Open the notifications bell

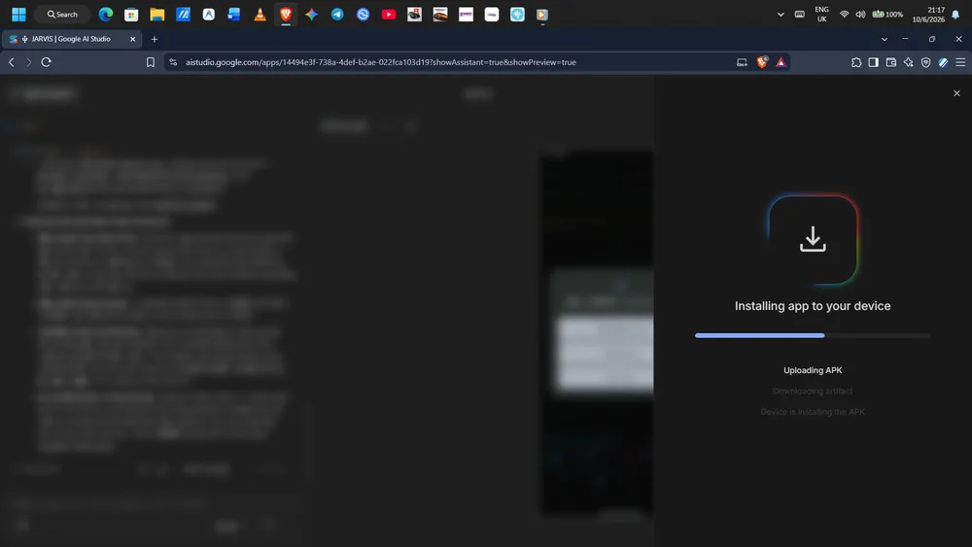pos(955,15)
